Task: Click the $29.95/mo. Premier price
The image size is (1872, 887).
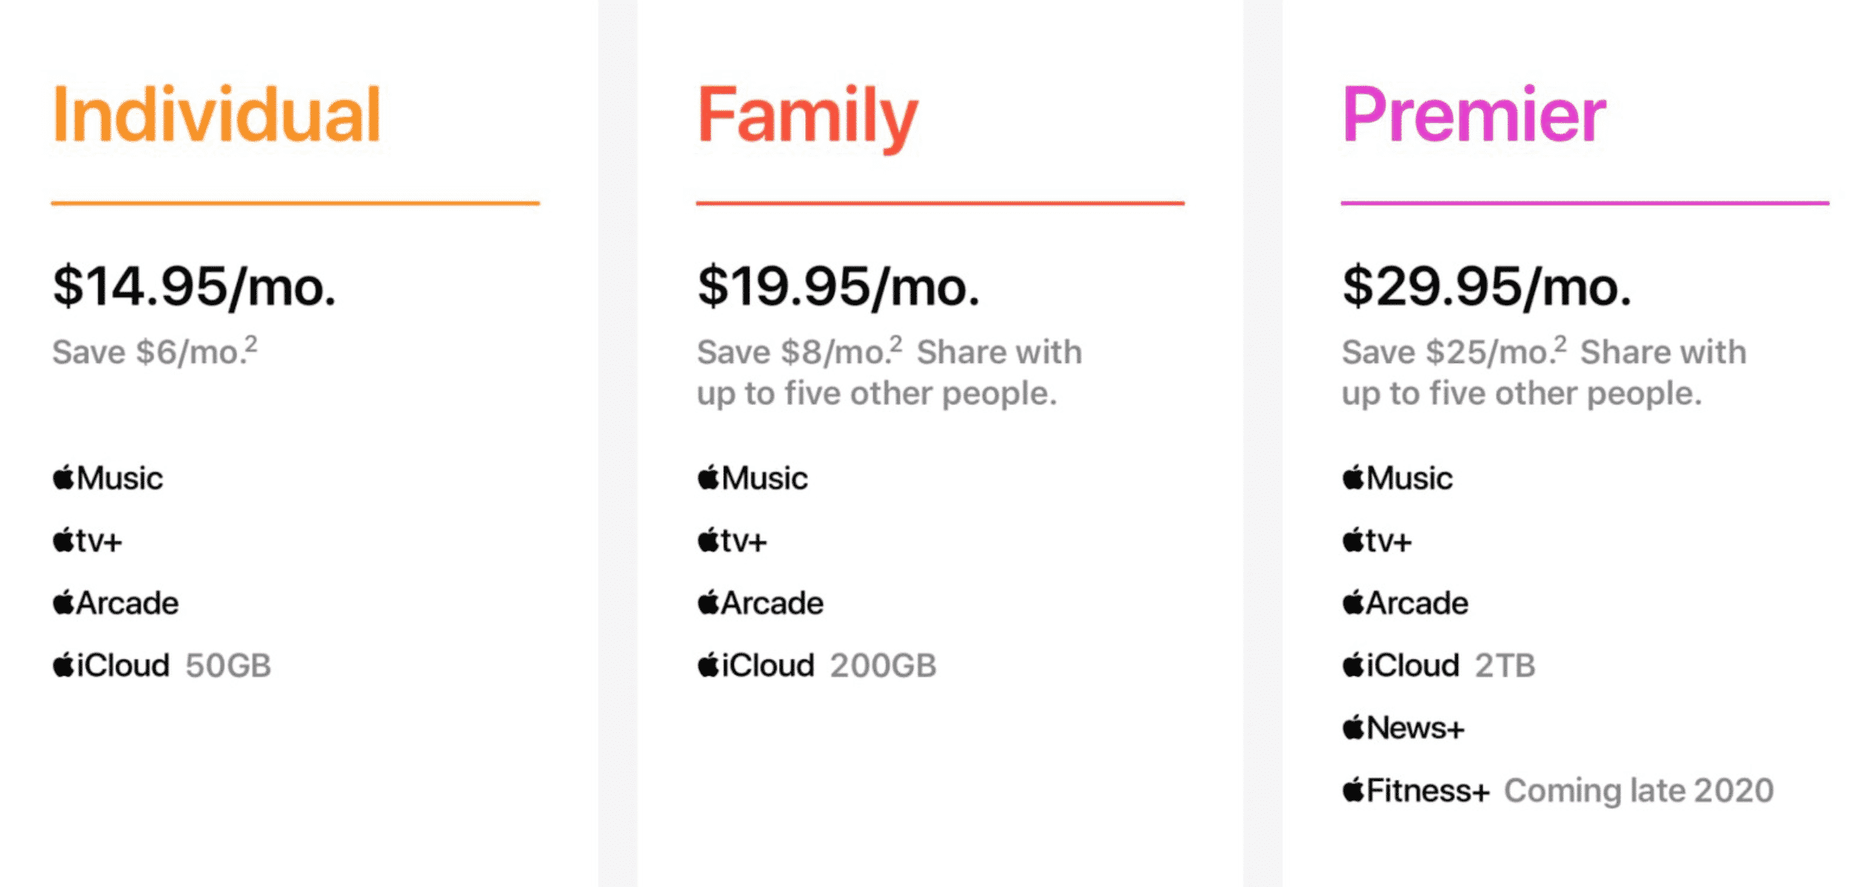Action: [x=1487, y=287]
